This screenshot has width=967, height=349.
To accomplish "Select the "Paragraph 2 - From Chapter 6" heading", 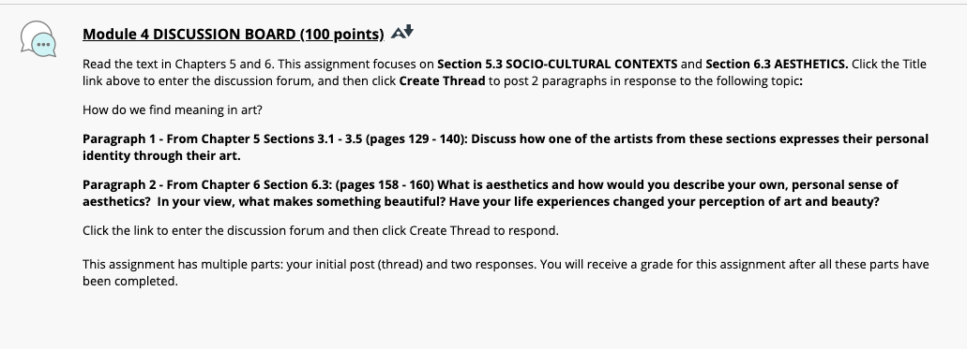I will pos(172,184).
